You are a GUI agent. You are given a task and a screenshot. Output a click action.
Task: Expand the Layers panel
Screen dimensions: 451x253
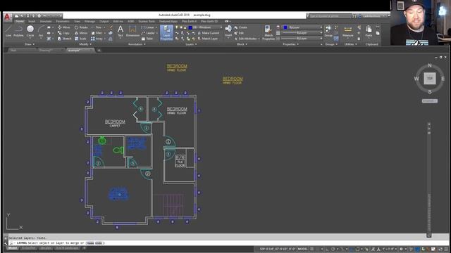(x=191, y=44)
